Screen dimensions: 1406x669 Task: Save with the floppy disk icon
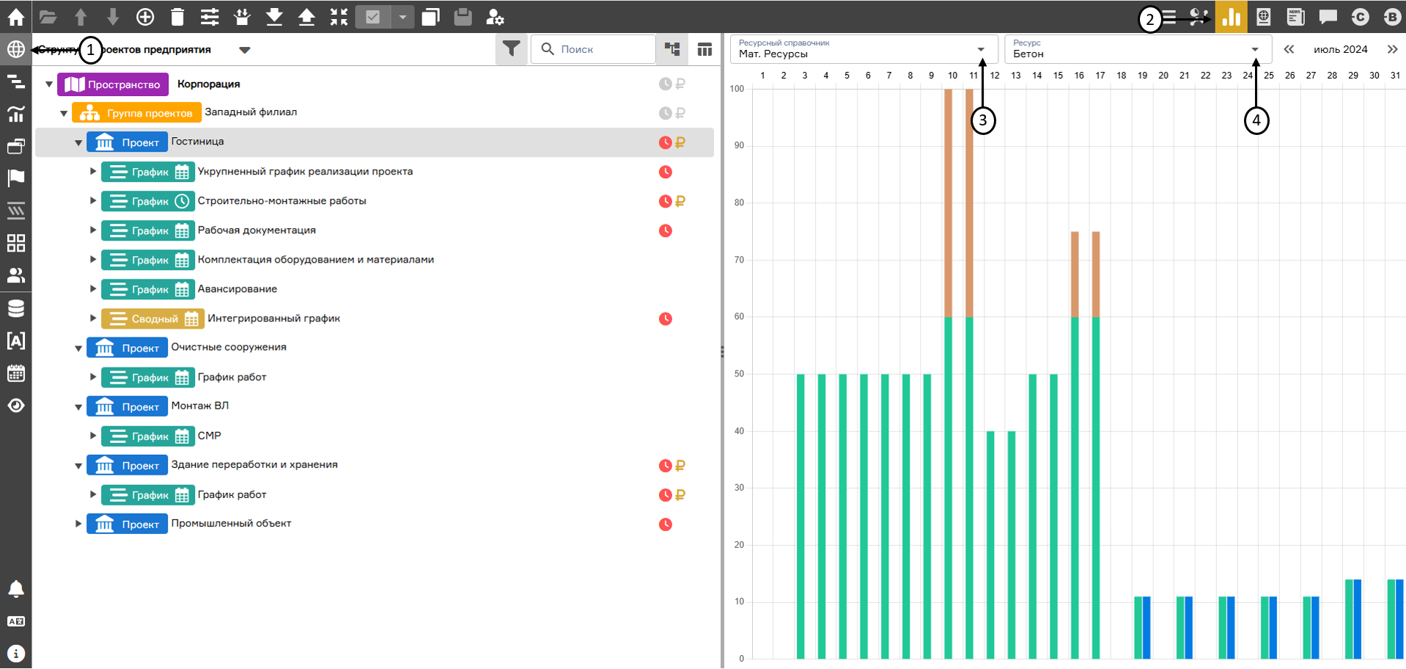coord(463,16)
